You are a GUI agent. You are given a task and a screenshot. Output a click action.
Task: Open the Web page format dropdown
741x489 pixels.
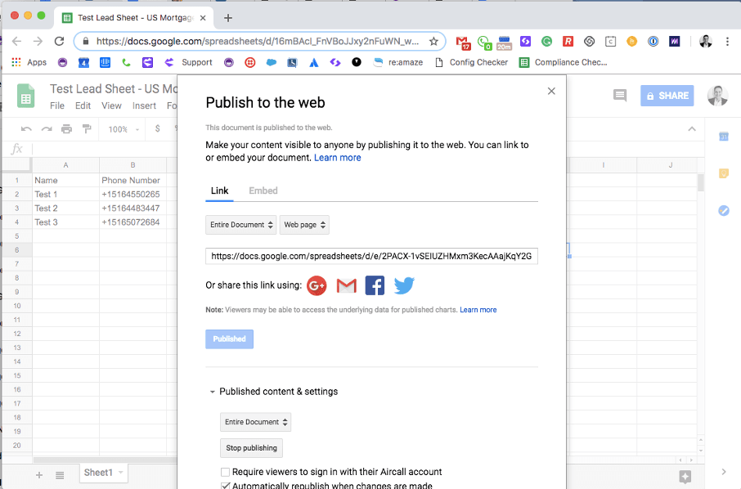click(x=304, y=225)
